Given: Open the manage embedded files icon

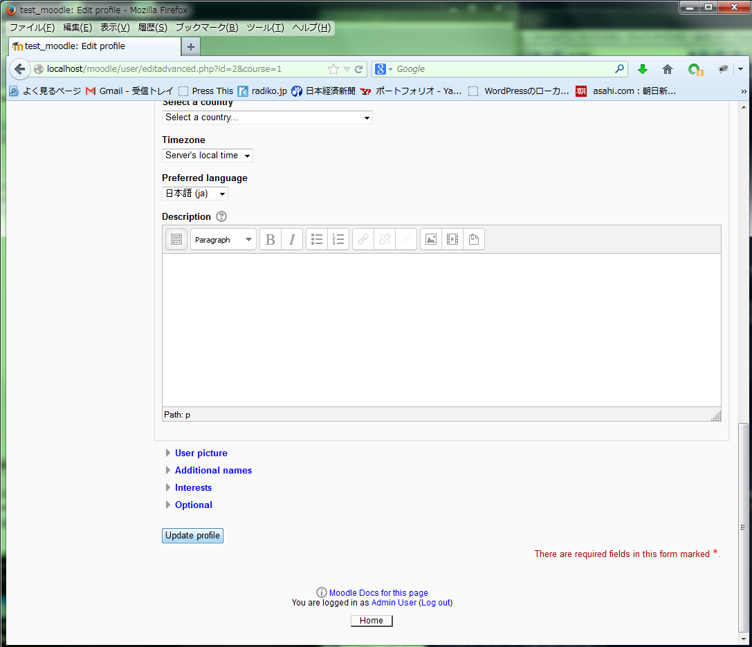Looking at the screenshot, I should pos(474,239).
